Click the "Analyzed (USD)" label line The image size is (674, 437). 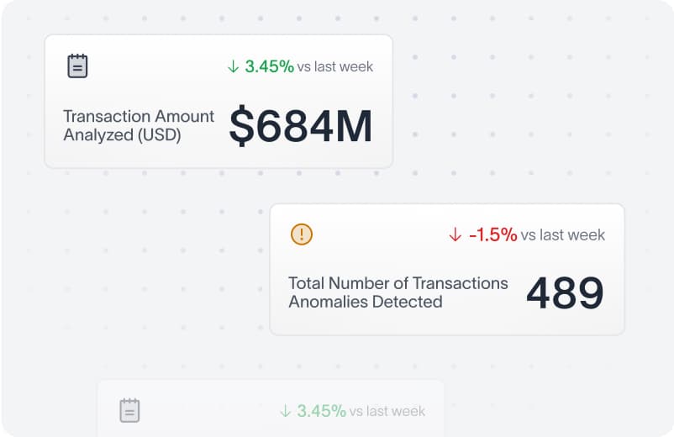122,134
